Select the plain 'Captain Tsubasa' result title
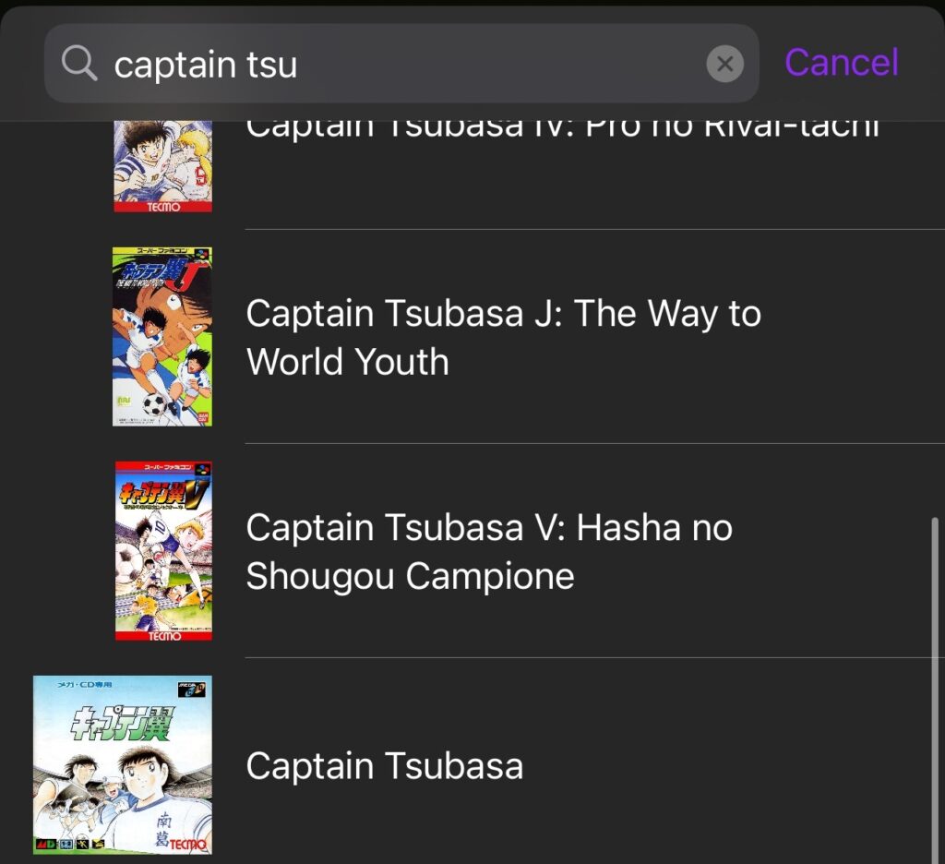 click(384, 766)
